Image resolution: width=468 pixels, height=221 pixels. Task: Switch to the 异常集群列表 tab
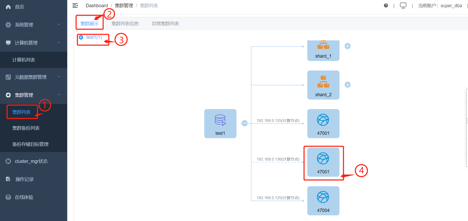(x=165, y=24)
